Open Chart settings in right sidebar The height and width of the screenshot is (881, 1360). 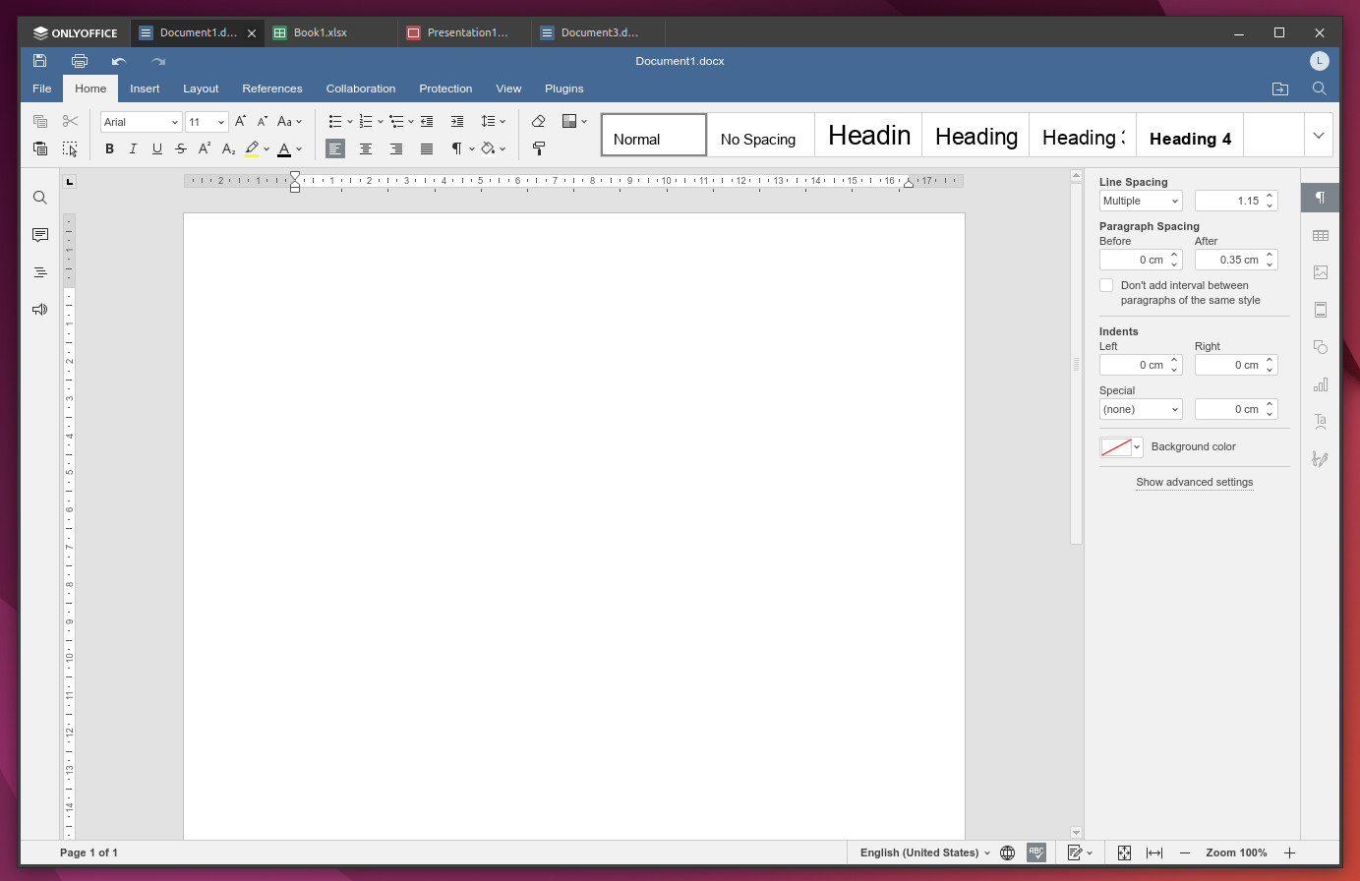tap(1321, 384)
